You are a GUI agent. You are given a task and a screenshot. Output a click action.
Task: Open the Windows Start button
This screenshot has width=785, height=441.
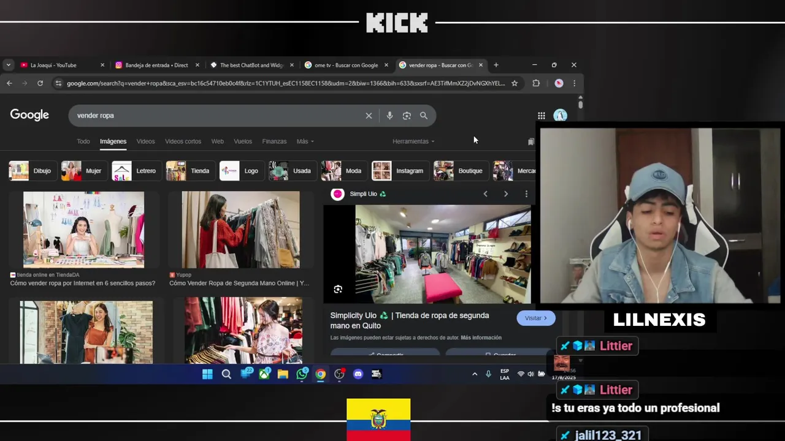click(x=207, y=374)
